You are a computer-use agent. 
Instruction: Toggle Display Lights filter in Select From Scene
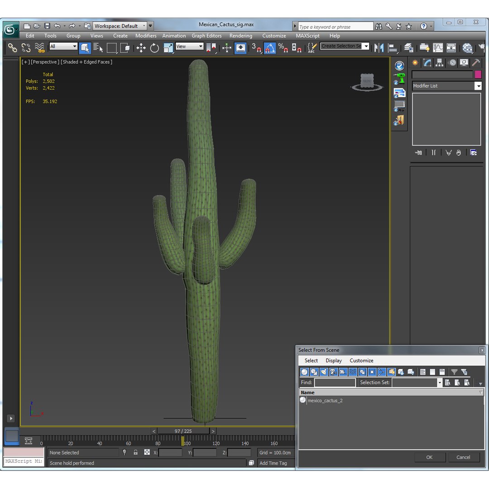[324, 372]
